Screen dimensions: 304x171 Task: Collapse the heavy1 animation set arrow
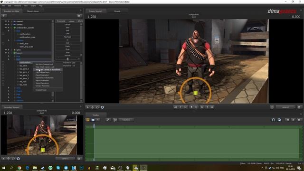[9, 53]
